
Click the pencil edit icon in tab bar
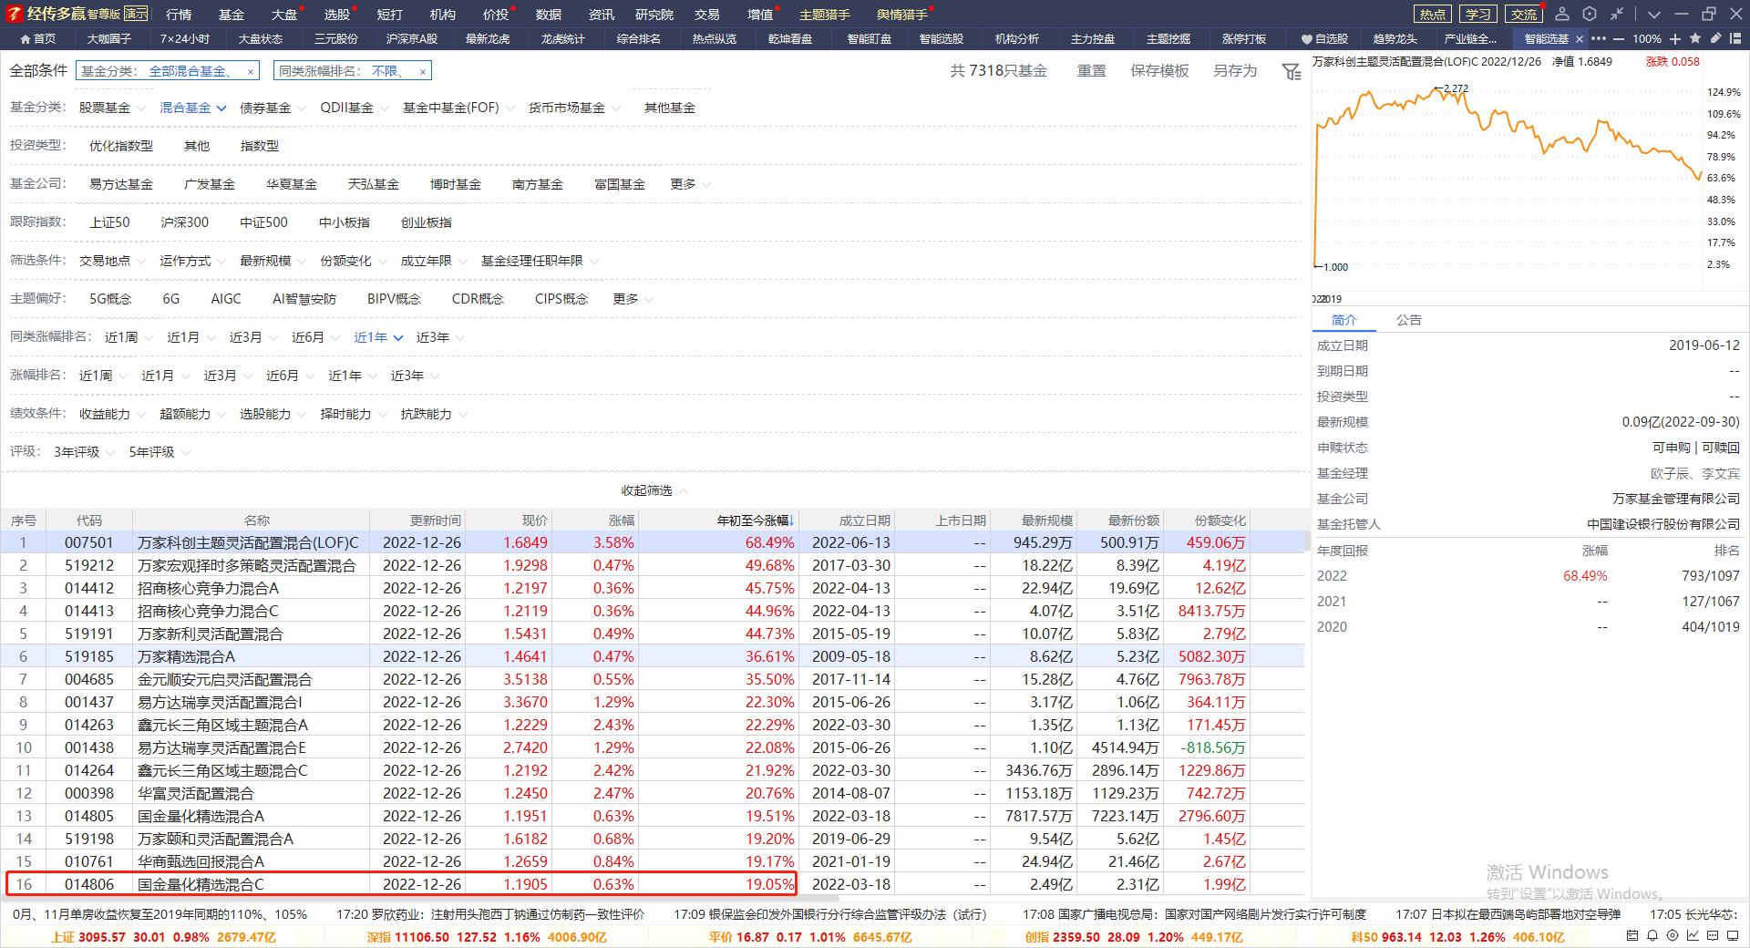point(1715,38)
